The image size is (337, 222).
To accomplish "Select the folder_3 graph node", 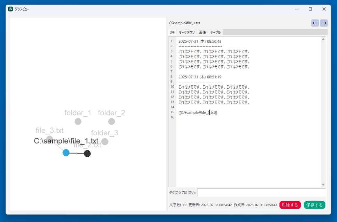I will coord(105,142).
